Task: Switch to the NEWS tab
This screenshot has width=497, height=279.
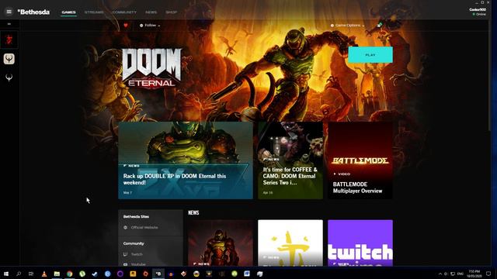Action: [151, 12]
